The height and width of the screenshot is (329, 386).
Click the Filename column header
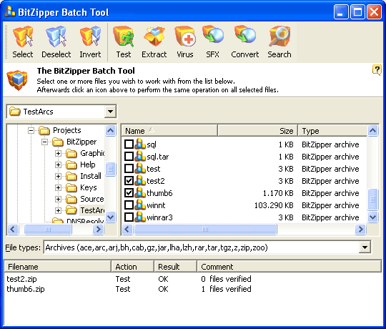point(58,267)
